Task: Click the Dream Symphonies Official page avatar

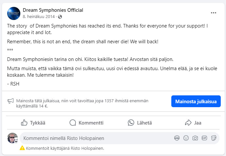Action: click(13, 13)
